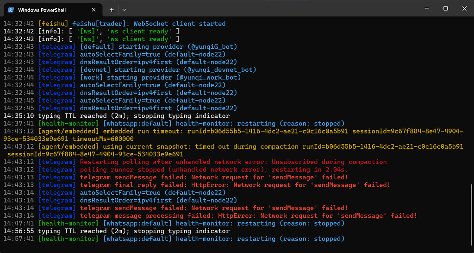Click 'timed out during compaction' text
This screenshot has width=474, height=253.
click(248, 147)
